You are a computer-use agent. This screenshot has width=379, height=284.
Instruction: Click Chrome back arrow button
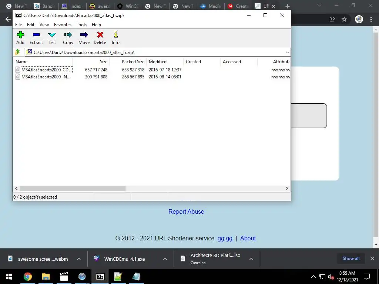coord(8,19)
